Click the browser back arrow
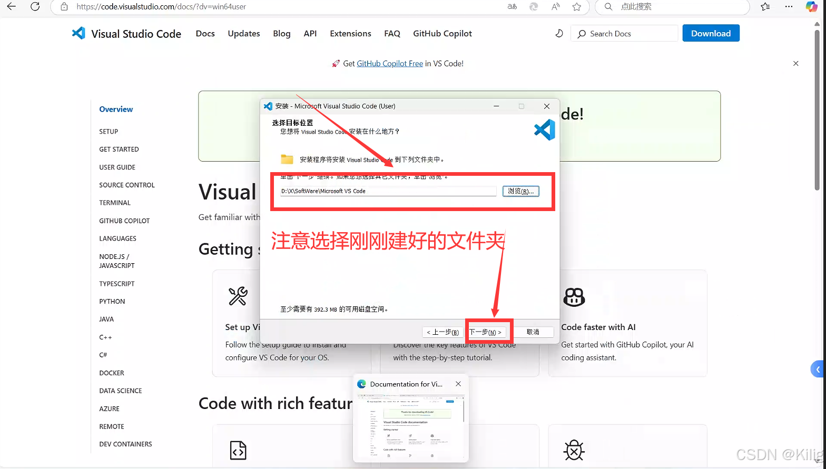The image size is (826, 469). (x=11, y=7)
